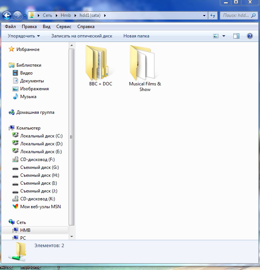The image size is (260, 270).
Task: Open the Вид menu
Action: tap(47, 27)
